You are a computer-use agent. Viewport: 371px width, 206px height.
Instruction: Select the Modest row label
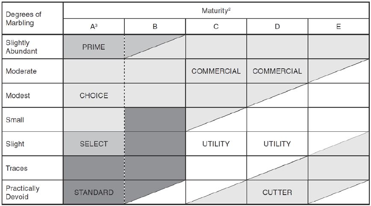coord(18,96)
